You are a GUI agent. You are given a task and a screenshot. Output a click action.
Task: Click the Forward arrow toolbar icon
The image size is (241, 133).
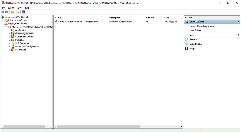[7, 12]
